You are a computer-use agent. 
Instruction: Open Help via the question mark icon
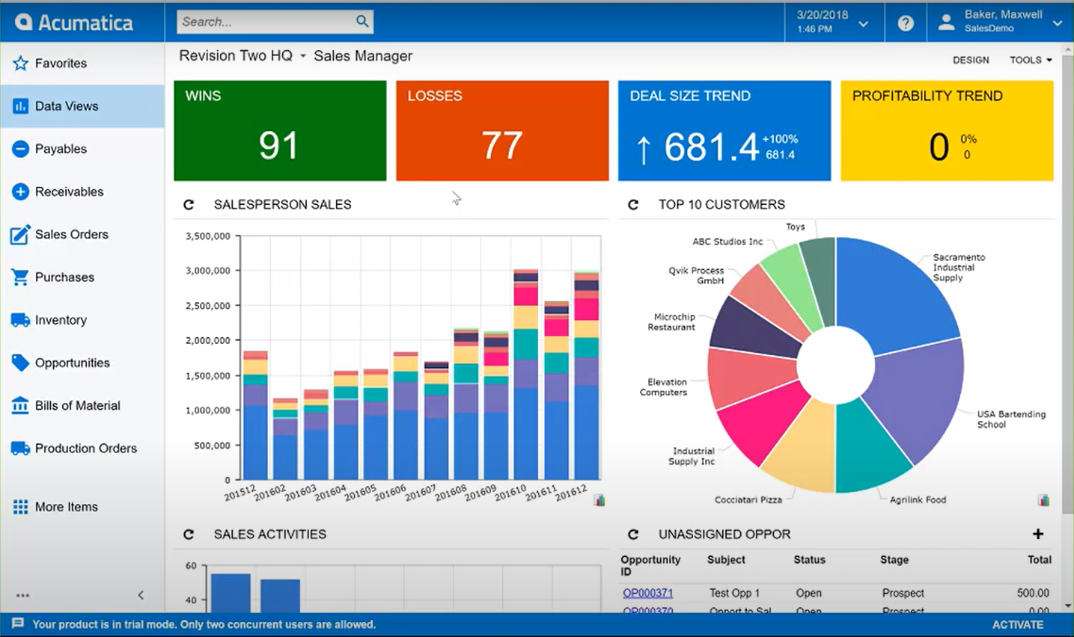pyautogui.click(x=905, y=22)
